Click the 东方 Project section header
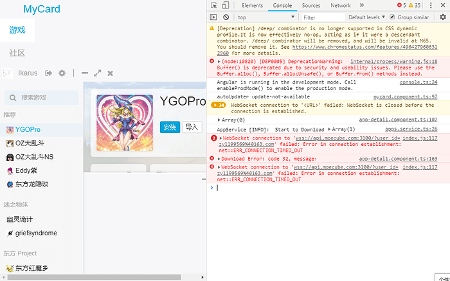450x281 pixels. [20, 253]
